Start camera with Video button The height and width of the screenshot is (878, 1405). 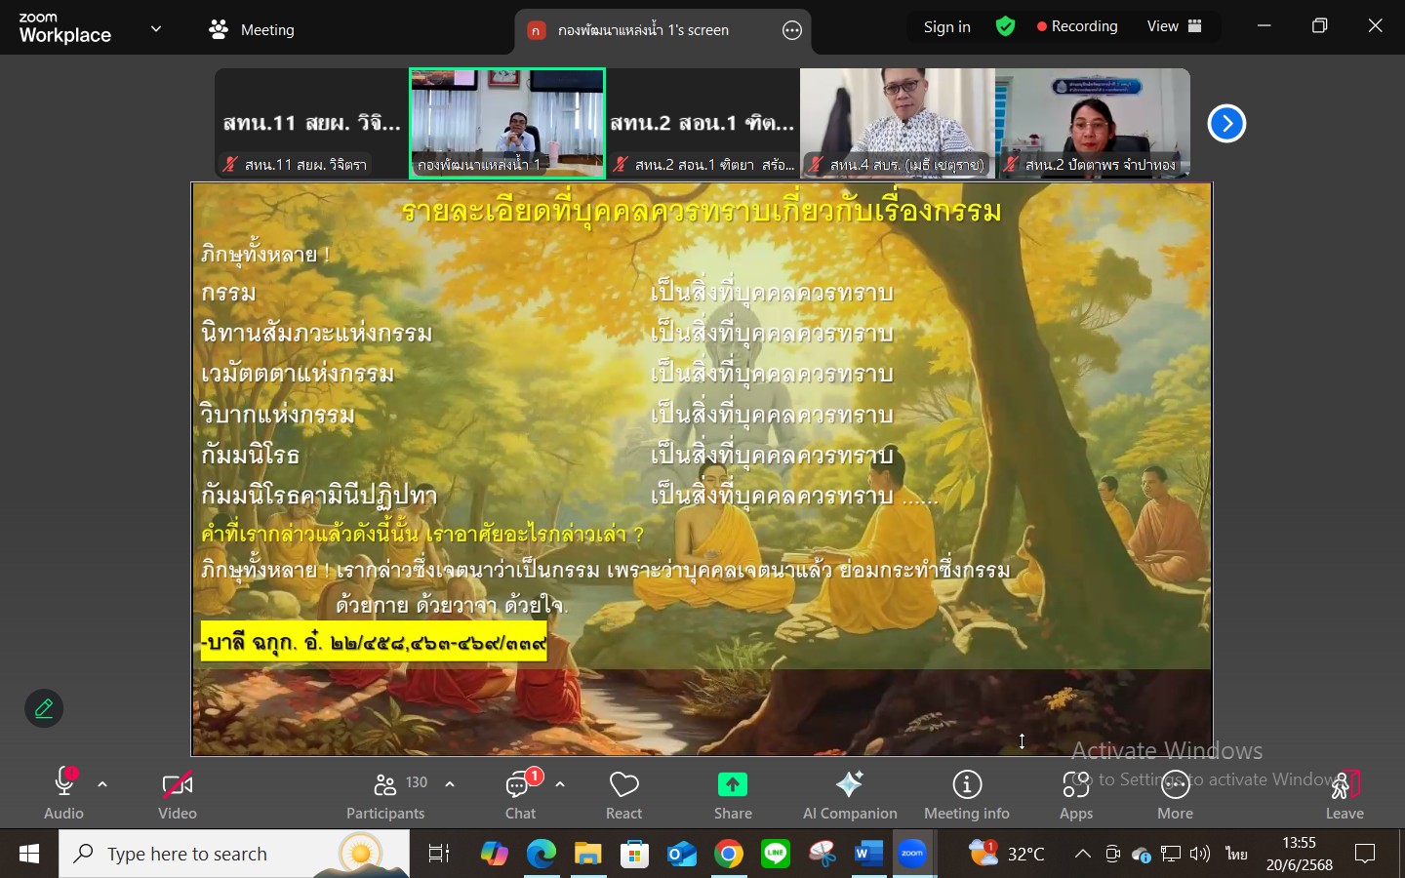coord(178,794)
